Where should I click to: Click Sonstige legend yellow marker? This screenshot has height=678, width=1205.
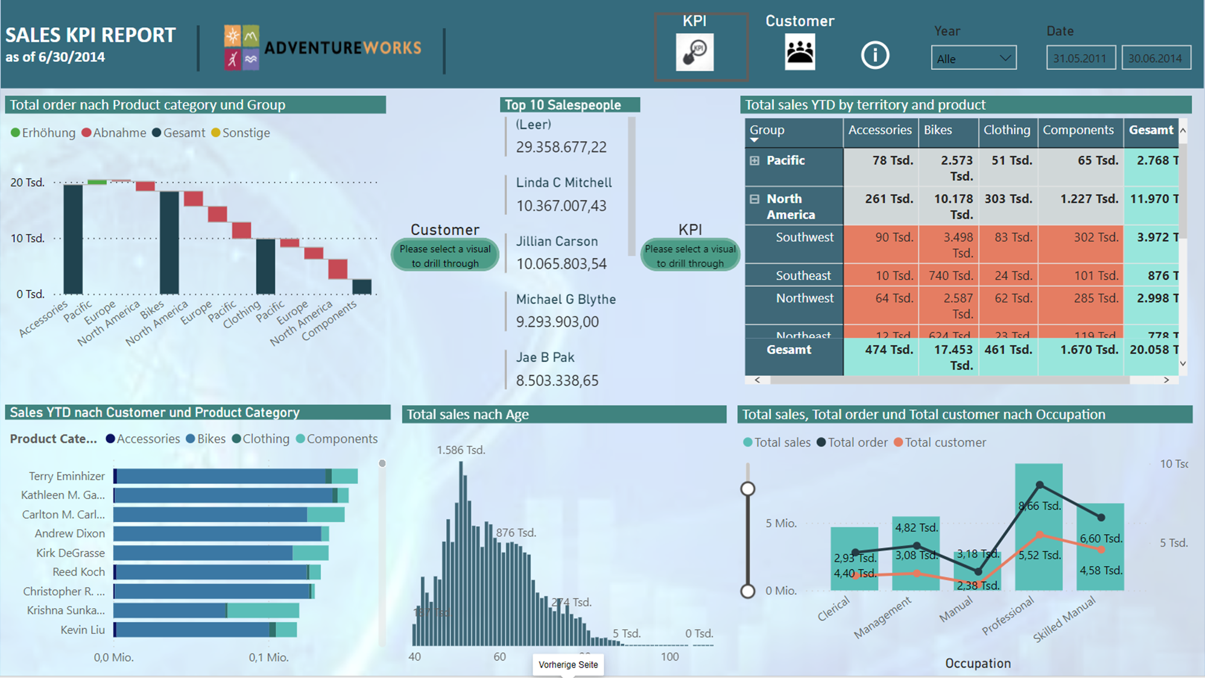(216, 133)
